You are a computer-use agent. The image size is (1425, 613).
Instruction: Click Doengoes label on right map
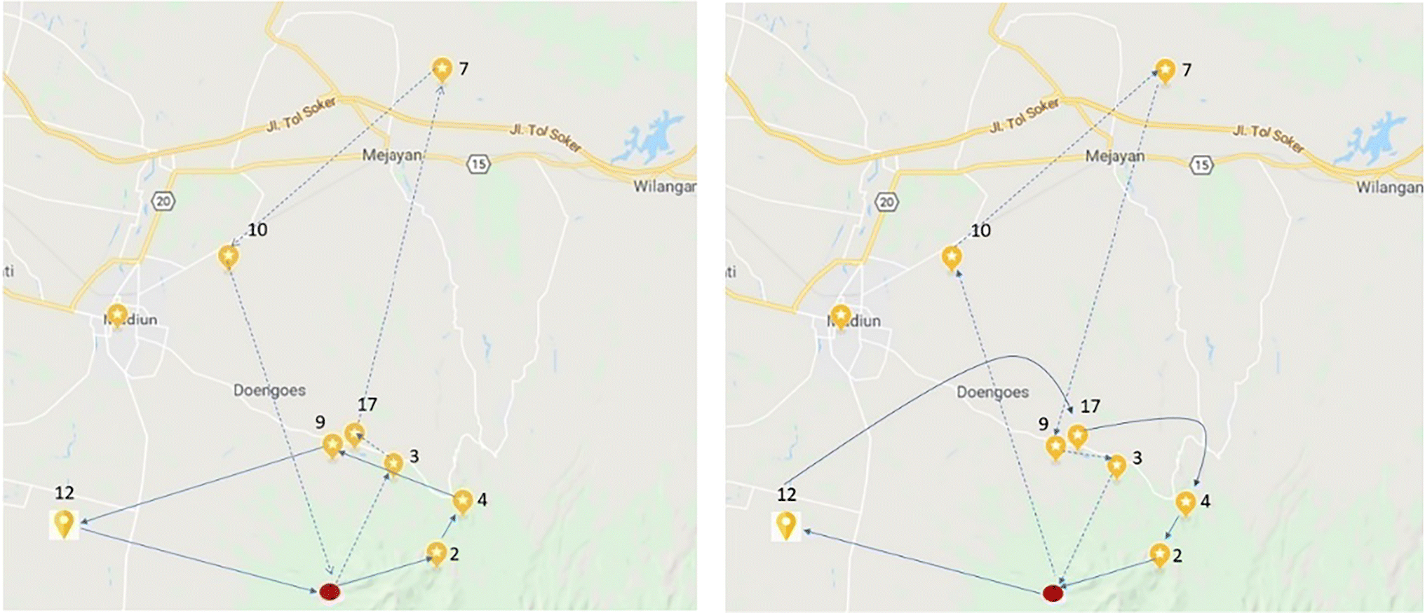(x=992, y=392)
